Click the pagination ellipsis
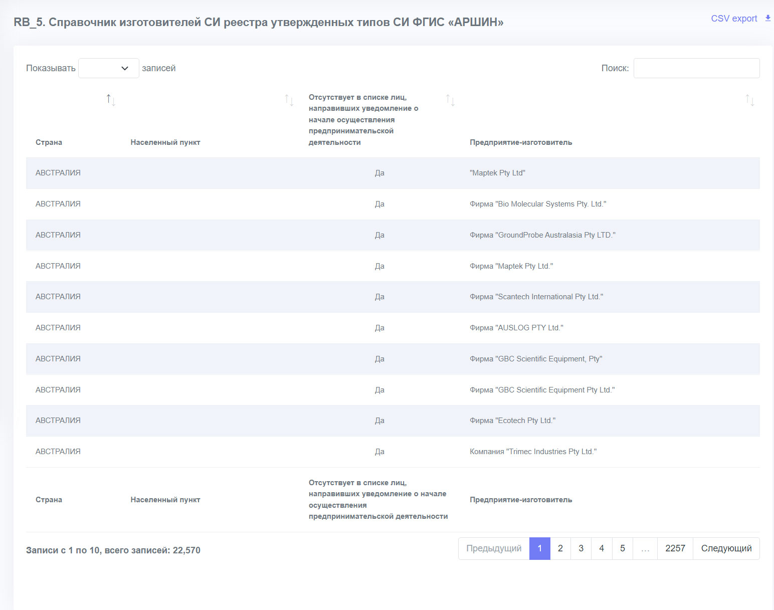 coord(645,548)
